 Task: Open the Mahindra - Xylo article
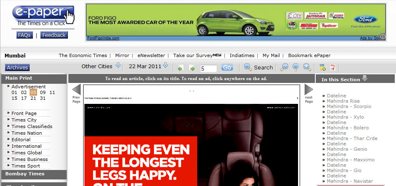pyautogui.click(x=345, y=117)
